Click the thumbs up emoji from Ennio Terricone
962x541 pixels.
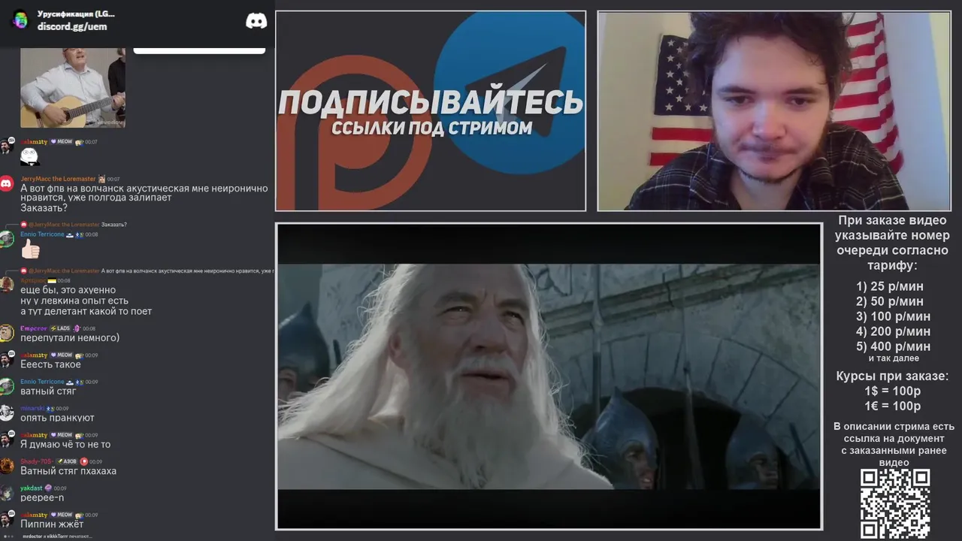pos(30,249)
